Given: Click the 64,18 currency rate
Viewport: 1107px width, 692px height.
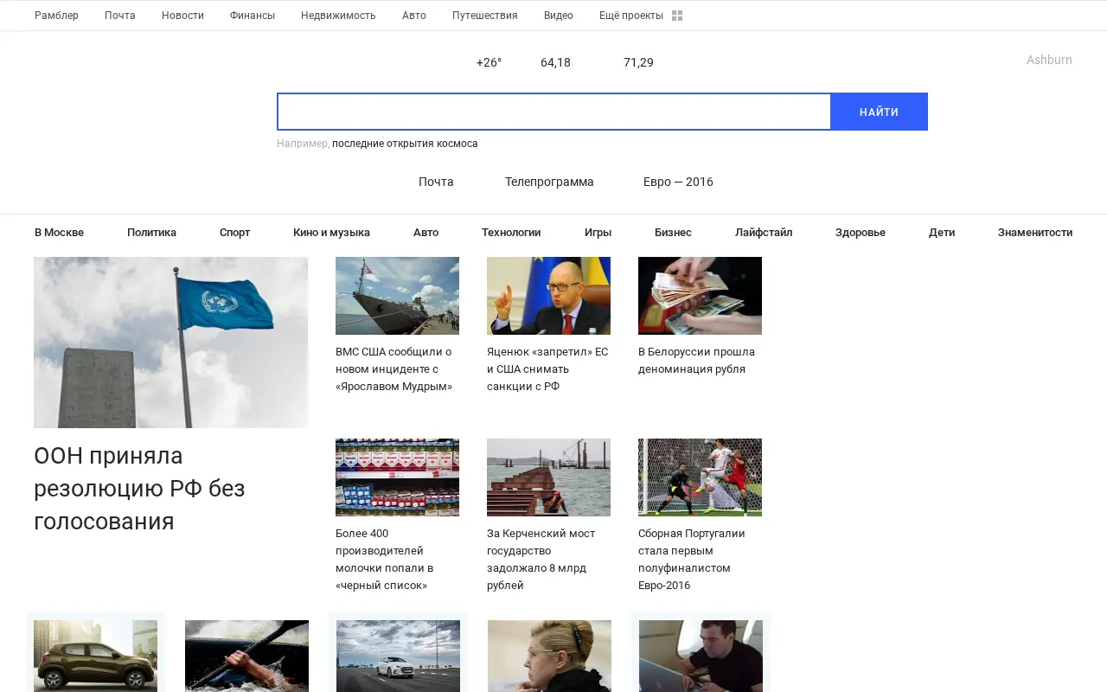Looking at the screenshot, I should (x=555, y=62).
